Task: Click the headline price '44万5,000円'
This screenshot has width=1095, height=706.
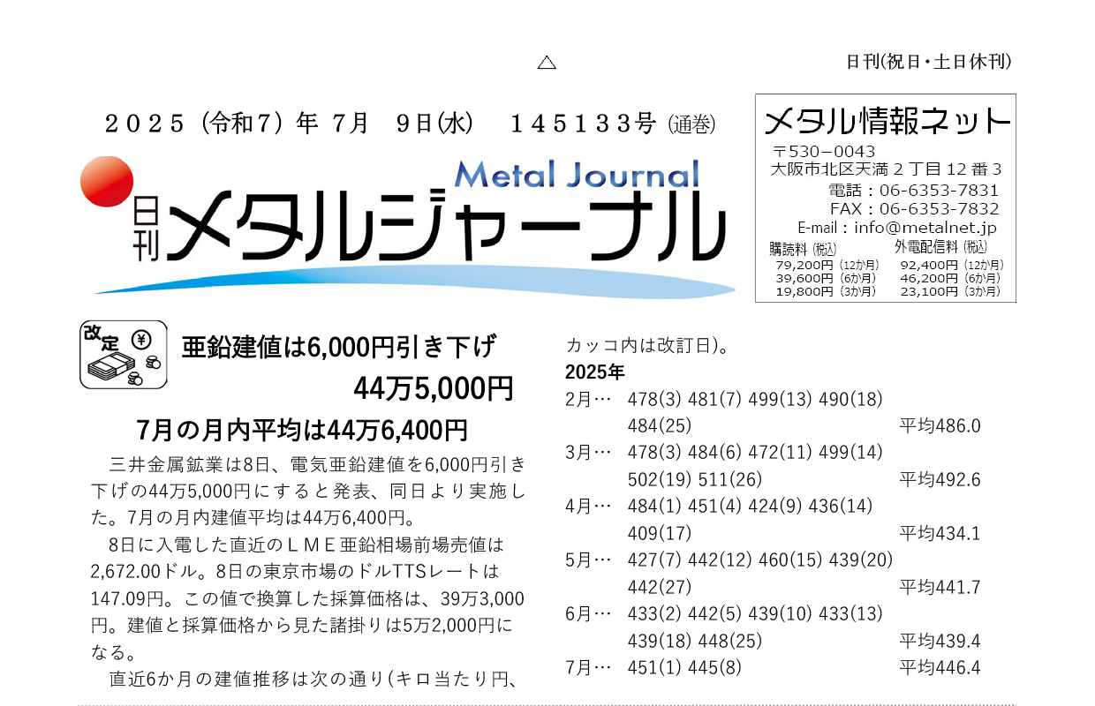Action: 433,387
